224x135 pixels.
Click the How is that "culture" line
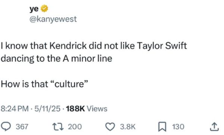[x=44, y=84]
